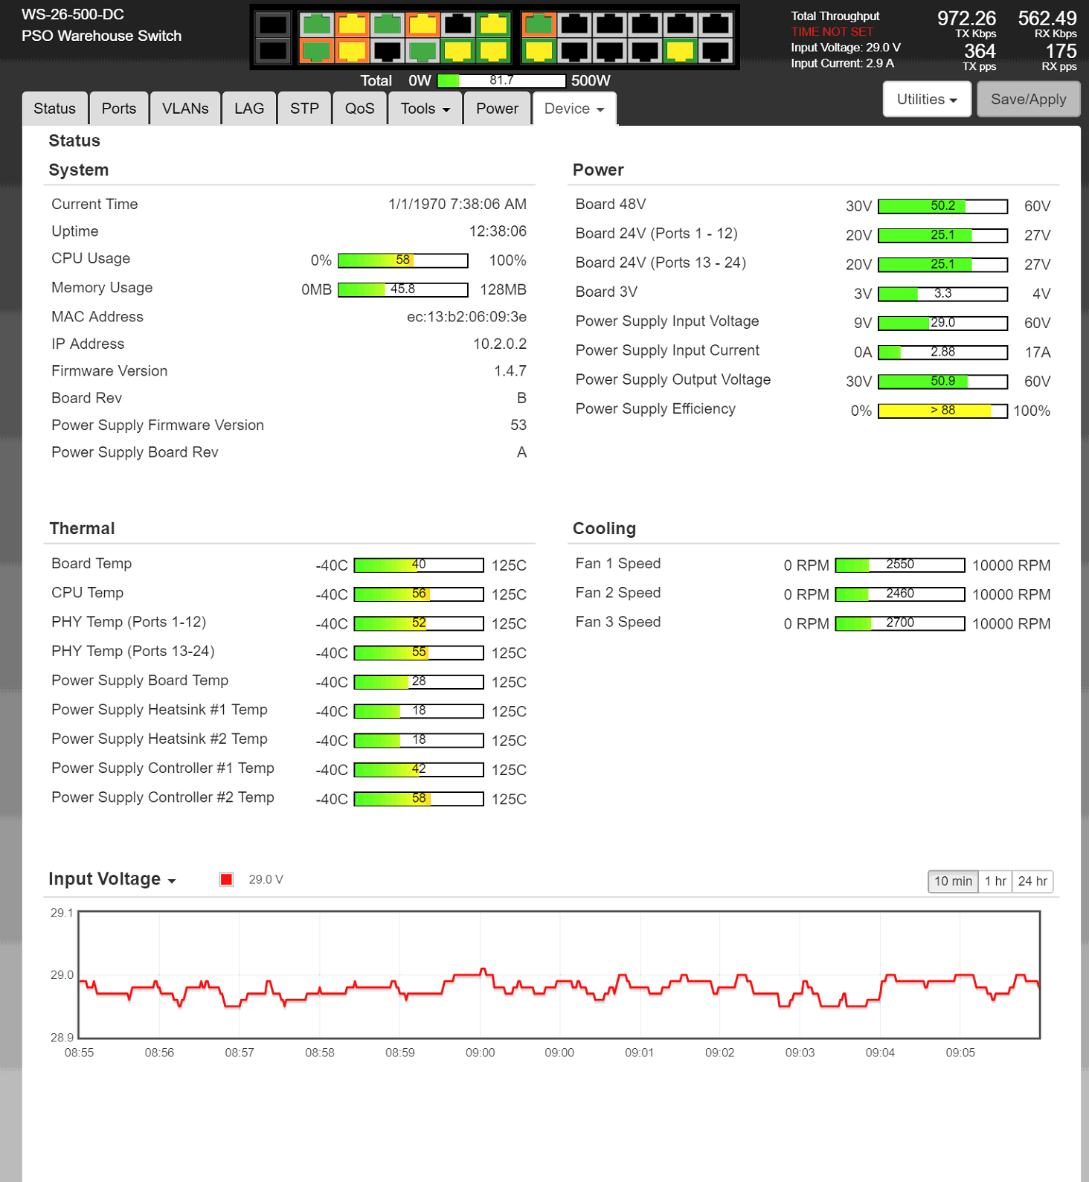The image size is (1089, 1182).
Task: Select the first bottom-row port in left block
Action: 317,51
